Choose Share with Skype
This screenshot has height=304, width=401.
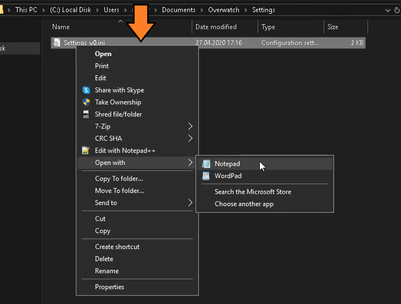tap(137, 90)
